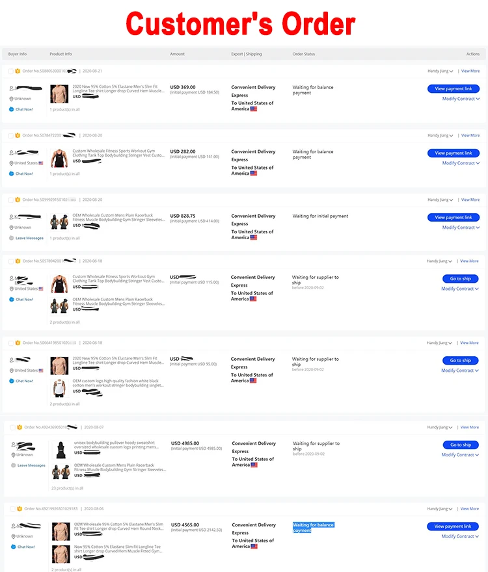Viewport: 488px width, 572px height.
Task: Select checkbox for order dated 2020-08-21
Action: coord(10,71)
